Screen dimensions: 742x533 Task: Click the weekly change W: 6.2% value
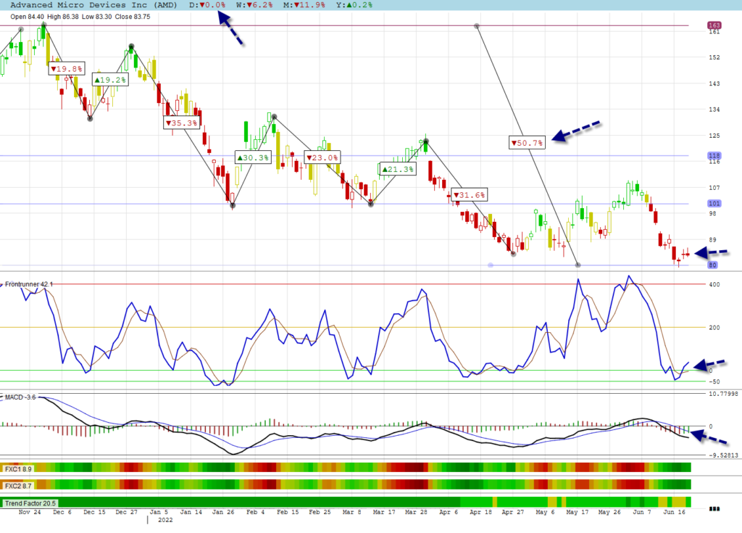254,5
